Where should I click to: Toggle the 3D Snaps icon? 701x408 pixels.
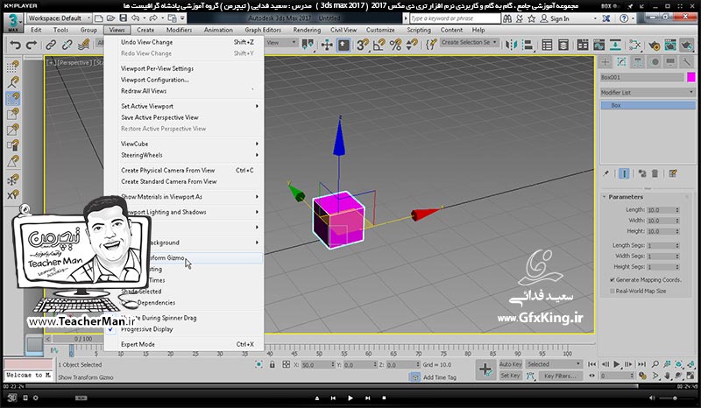[363, 45]
